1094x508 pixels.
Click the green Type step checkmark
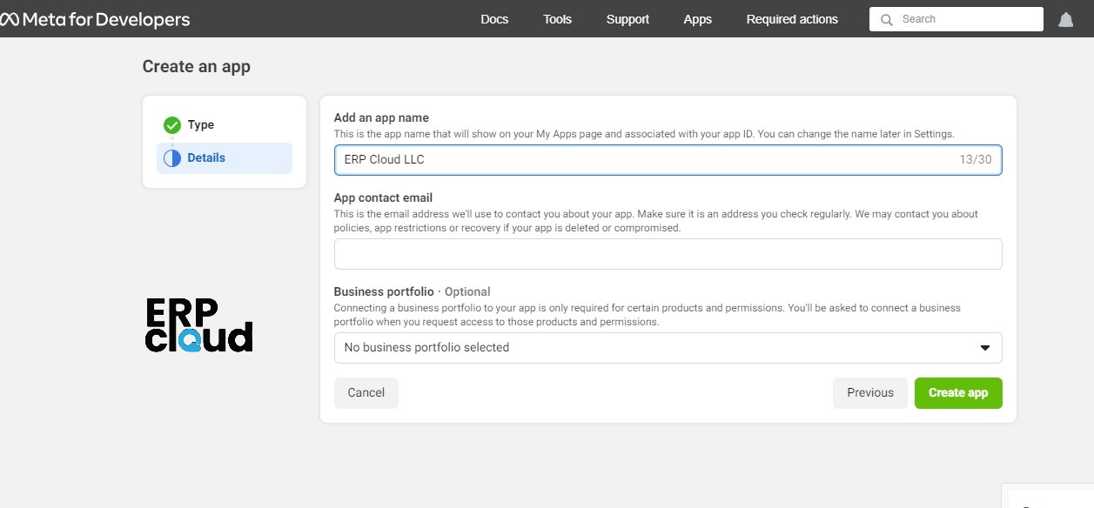click(x=172, y=125)
